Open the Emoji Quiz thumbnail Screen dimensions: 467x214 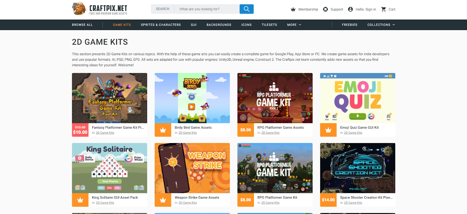[358, 98]
